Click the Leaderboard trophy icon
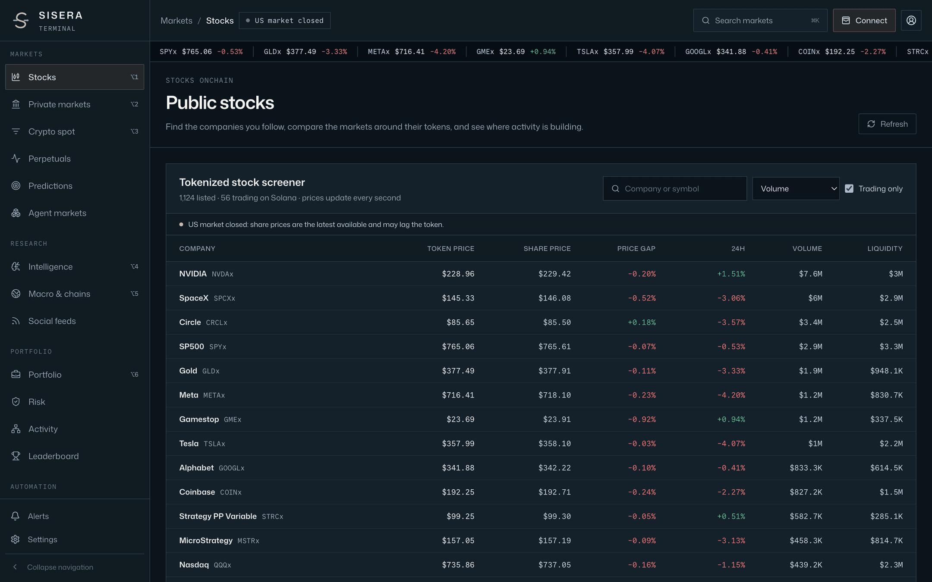Screen dimensions: 932x582 (16, 456)
